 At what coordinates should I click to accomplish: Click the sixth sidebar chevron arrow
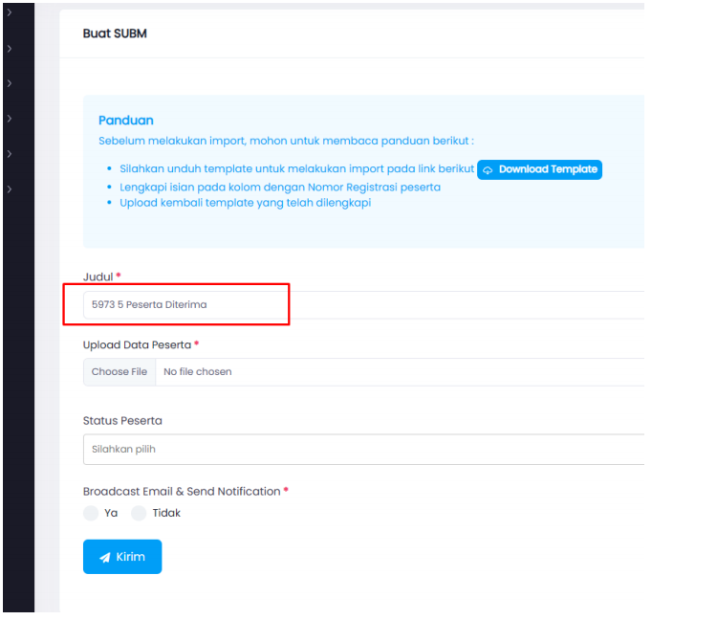coord(10,189)
